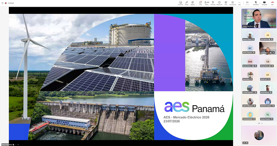Select Maximo Marin's participant tile
The width and height of the screenshot is (277, 146).
250,35
